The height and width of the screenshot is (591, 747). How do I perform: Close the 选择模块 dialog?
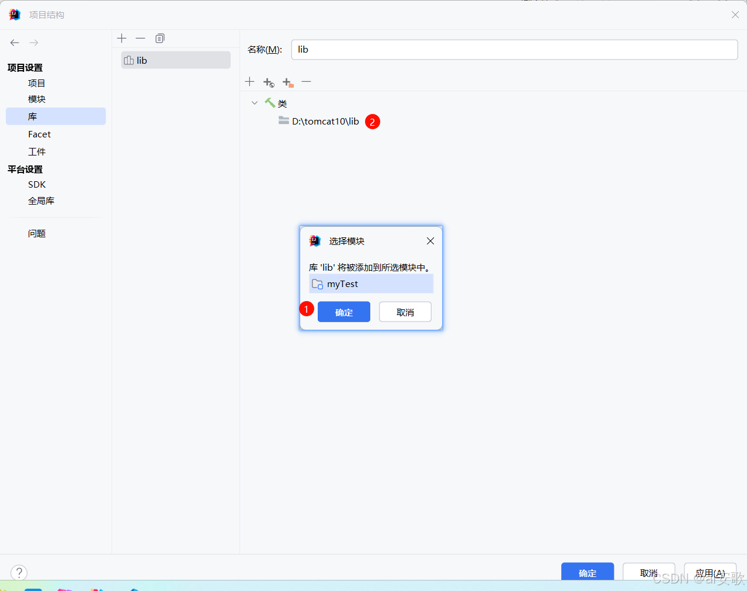coord(430,241)
